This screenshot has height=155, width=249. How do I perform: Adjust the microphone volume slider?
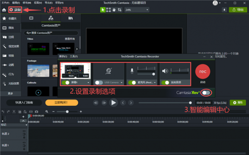[x=153, y=74]
